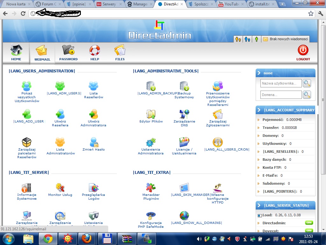Open Zarządzaj Zgłoszeniami icon
This screenshot has height=245, width=326.
[218, 114]
